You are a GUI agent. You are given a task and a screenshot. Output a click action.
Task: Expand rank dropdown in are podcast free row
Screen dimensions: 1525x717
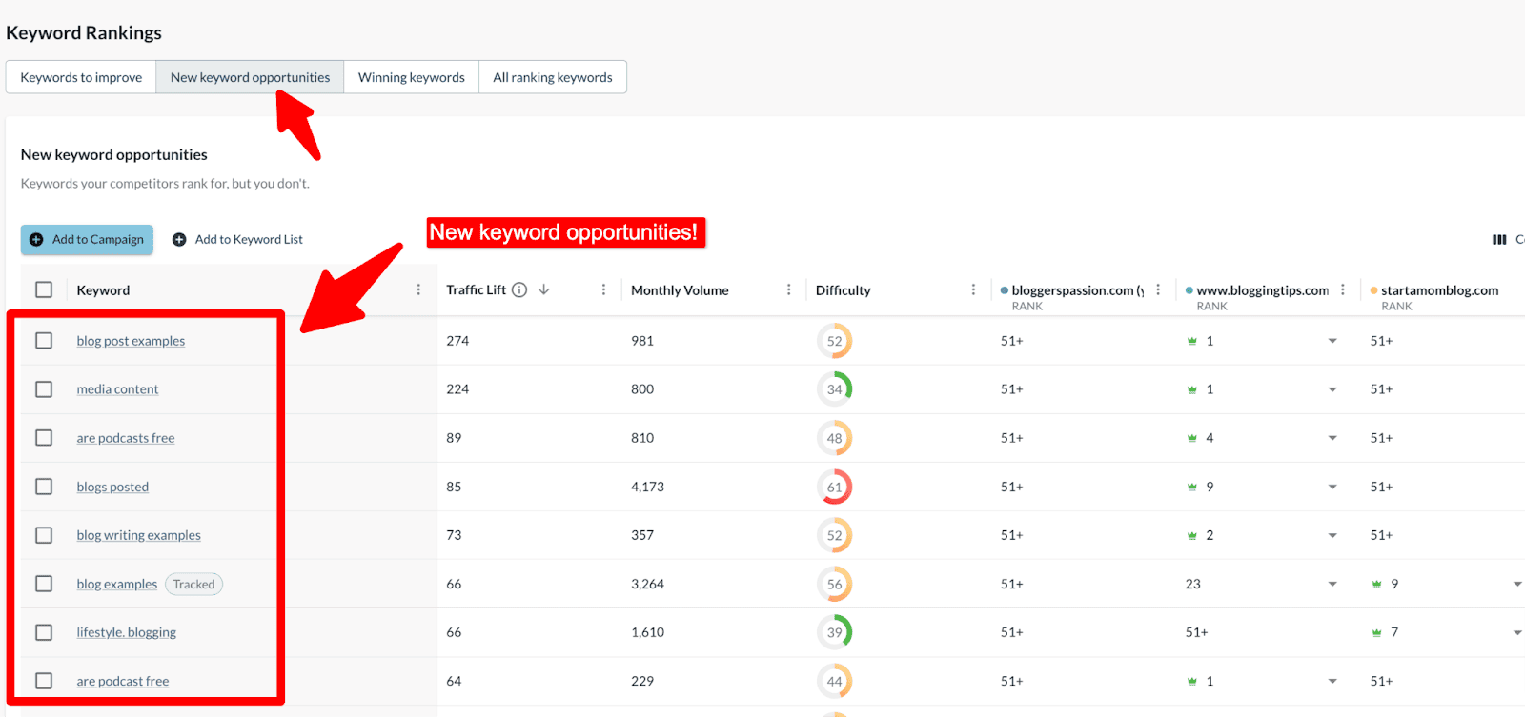tap(1332, 681)
